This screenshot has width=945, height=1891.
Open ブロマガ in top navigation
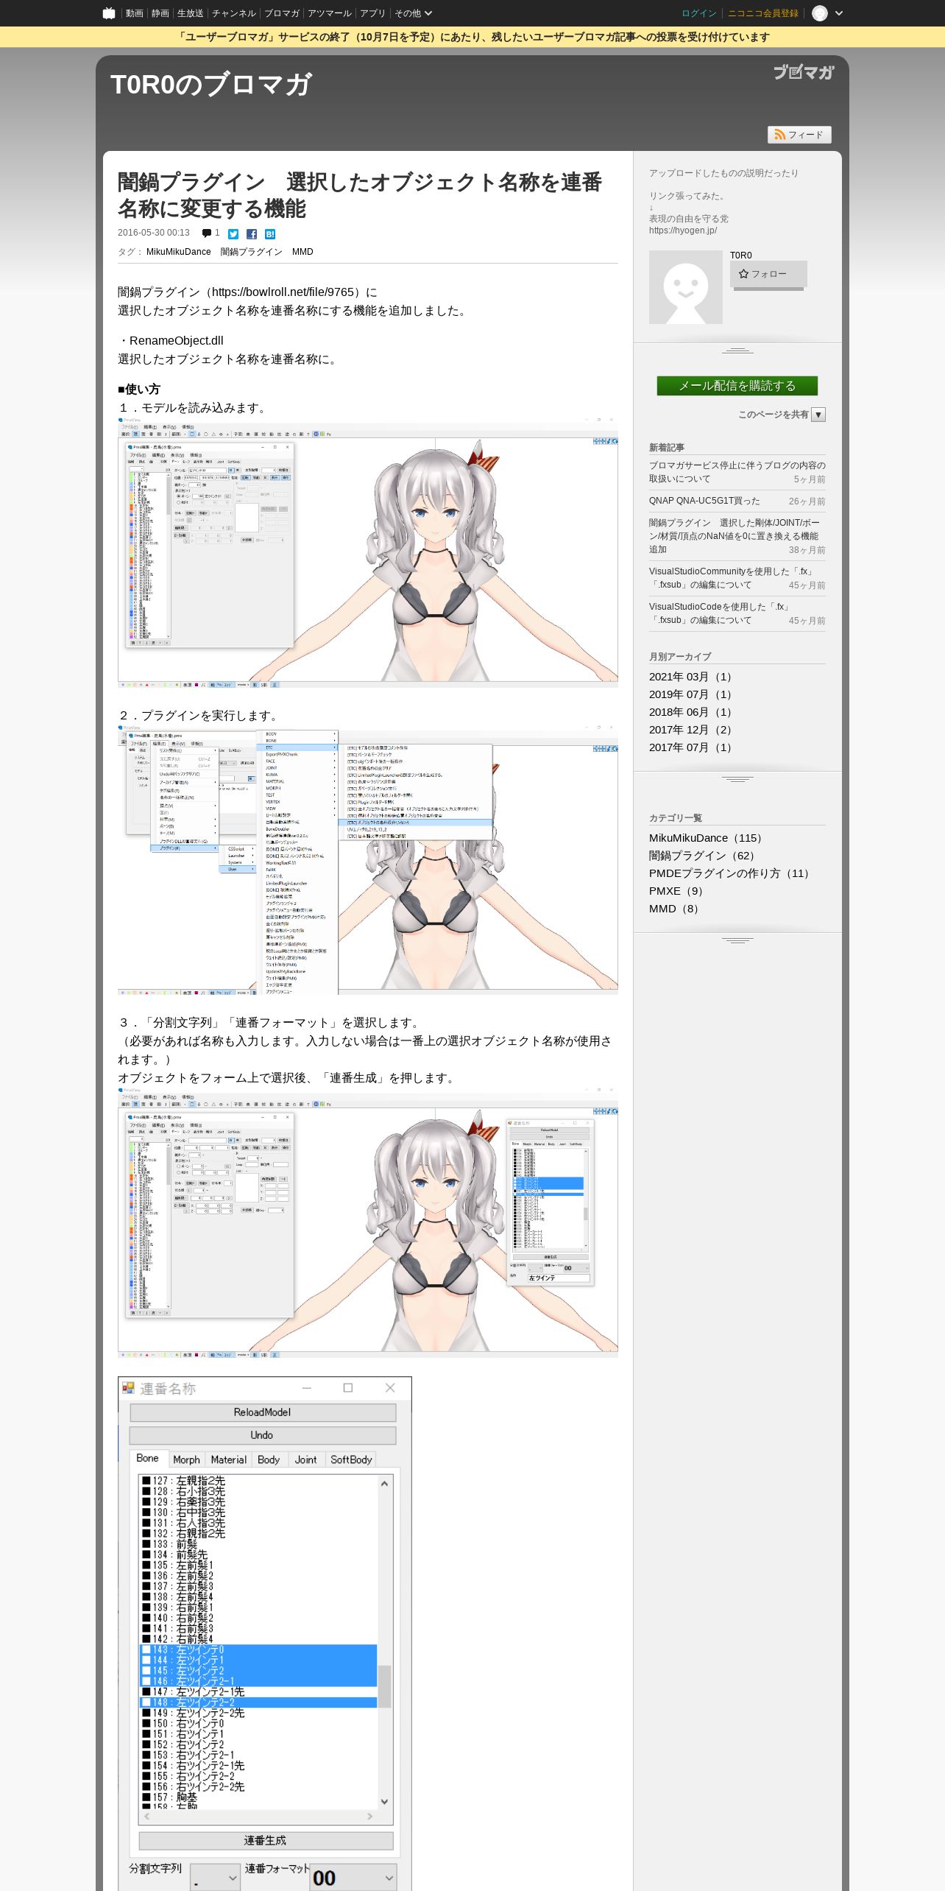tap(281, 13)
